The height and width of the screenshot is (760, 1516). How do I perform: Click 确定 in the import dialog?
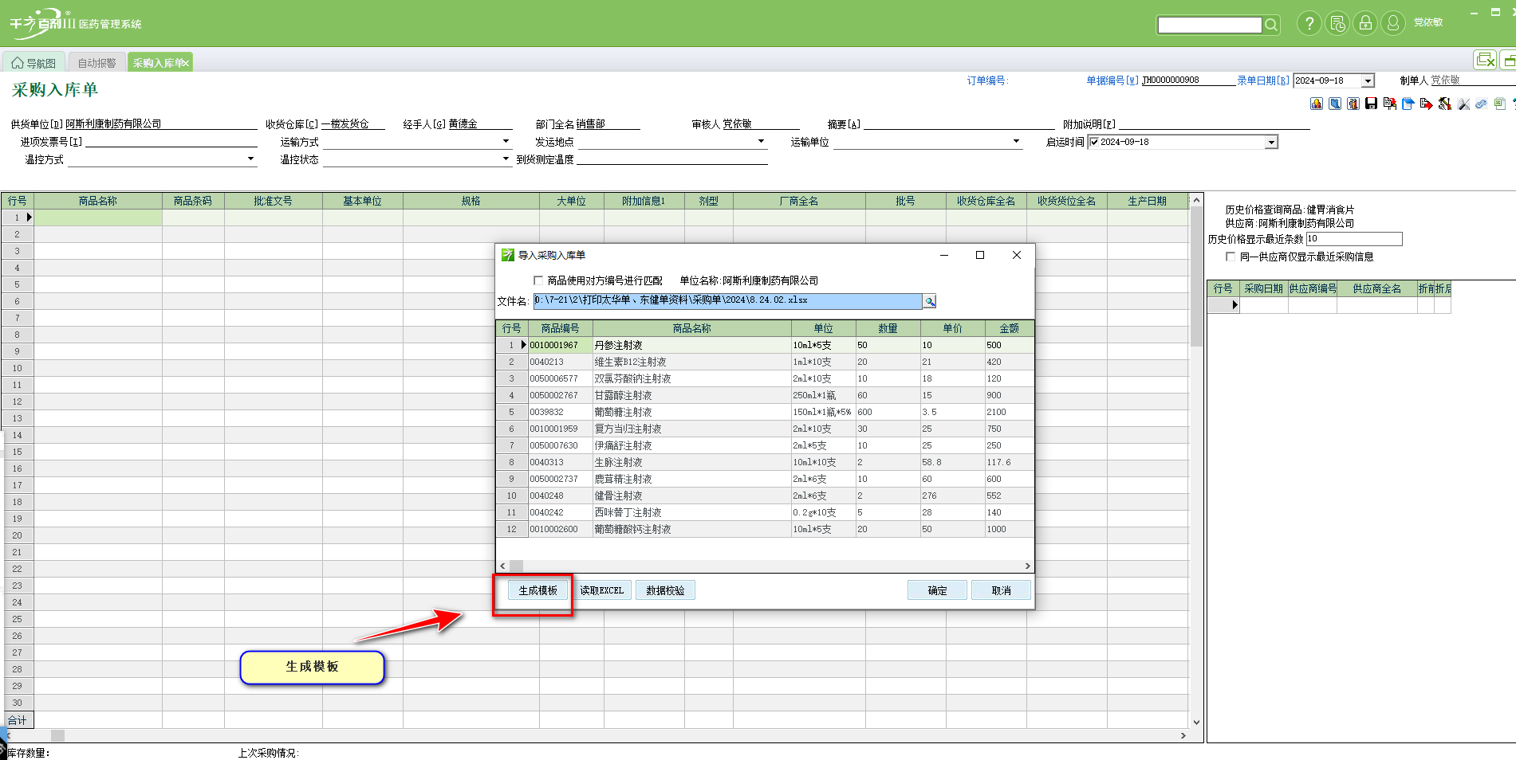[937, 590]
